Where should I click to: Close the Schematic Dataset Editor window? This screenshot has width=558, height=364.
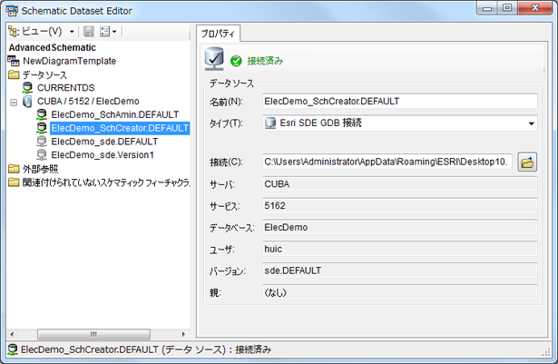coord(535,8)
